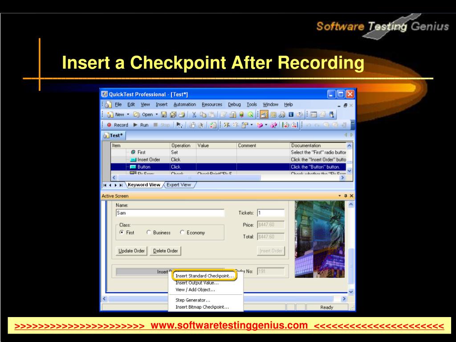456x342 pixels.
Task: Open dropdown arrow beside the pink blocks icon
Action: (266, 125)
